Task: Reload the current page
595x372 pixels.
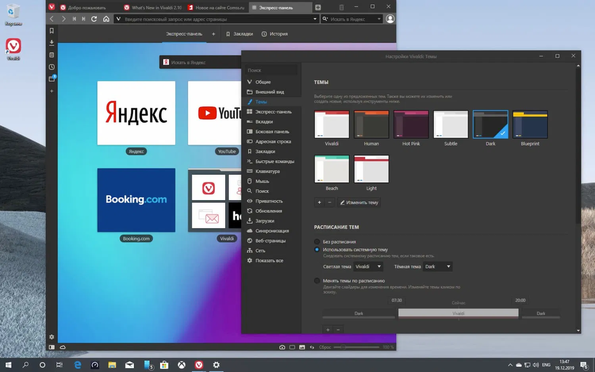Action: 94,19
